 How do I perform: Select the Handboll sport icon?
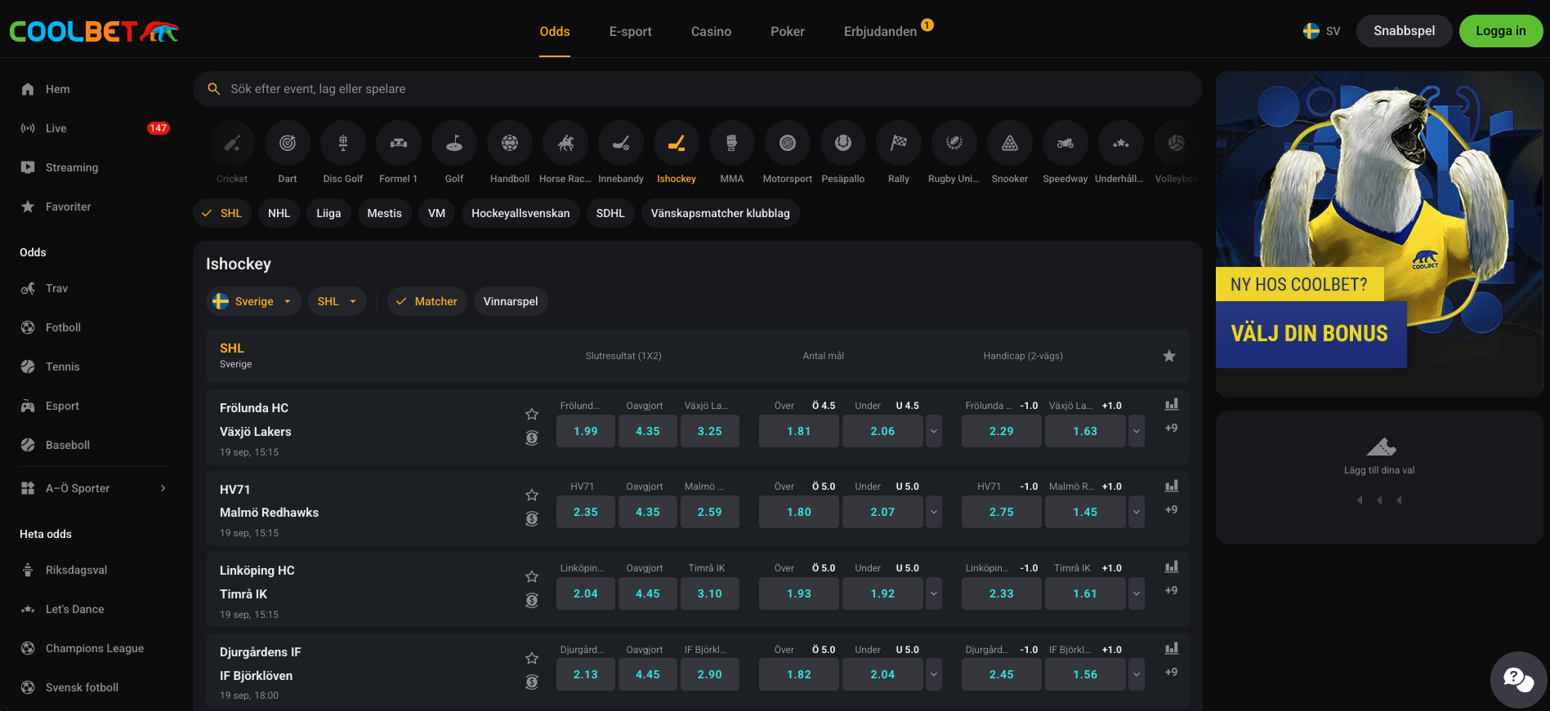click(x=510, y=144)
